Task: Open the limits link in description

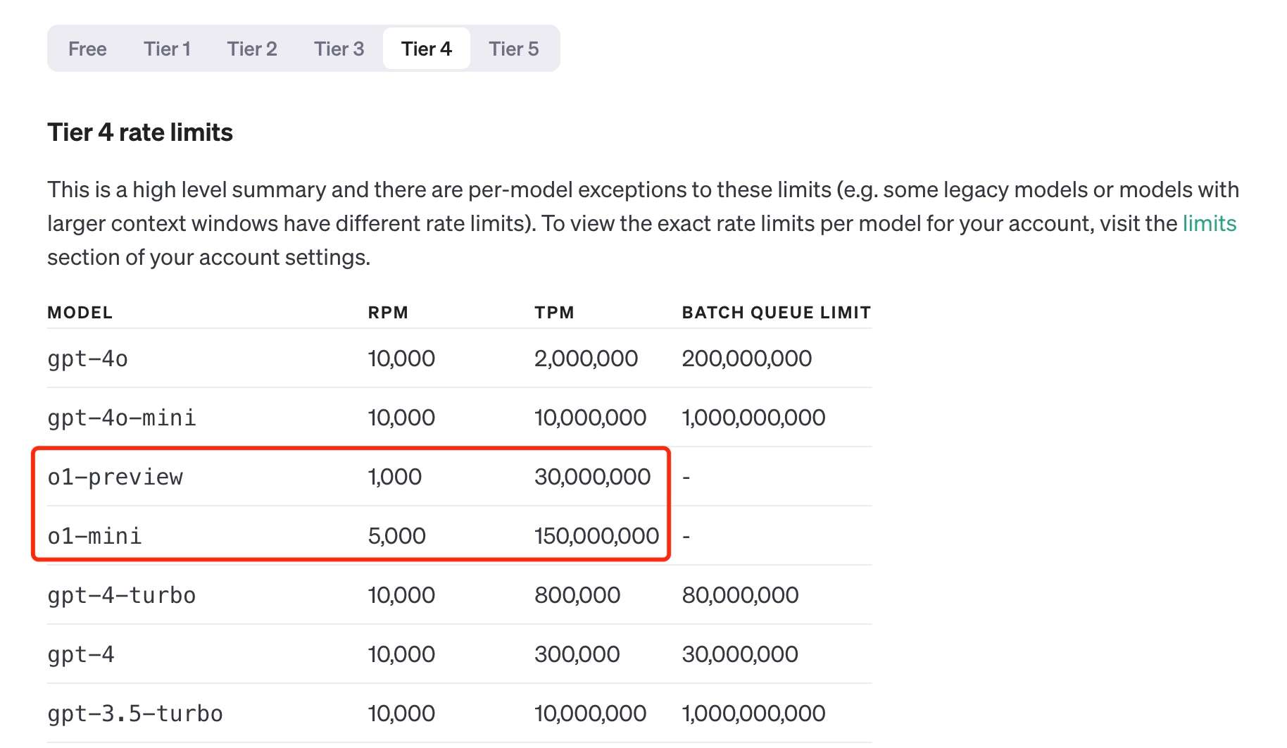Action: [x=1209, y=223]
